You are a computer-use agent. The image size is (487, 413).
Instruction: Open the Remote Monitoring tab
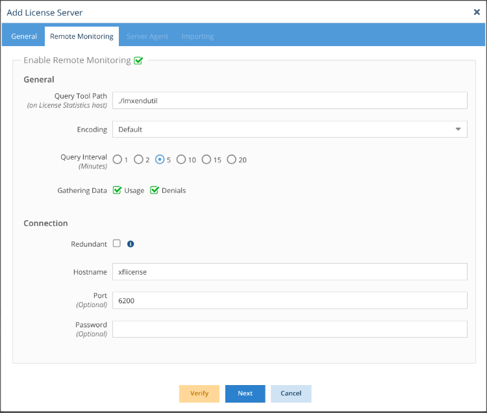82,36
